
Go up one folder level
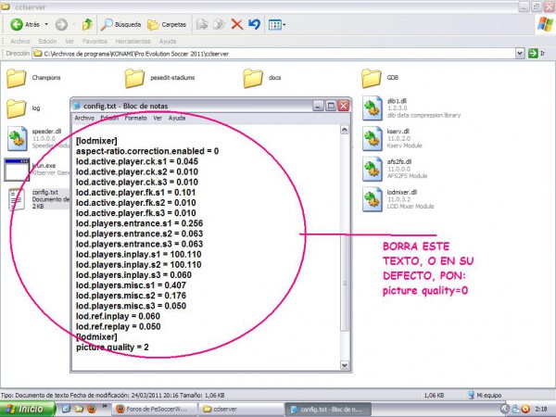click(87, 24)
